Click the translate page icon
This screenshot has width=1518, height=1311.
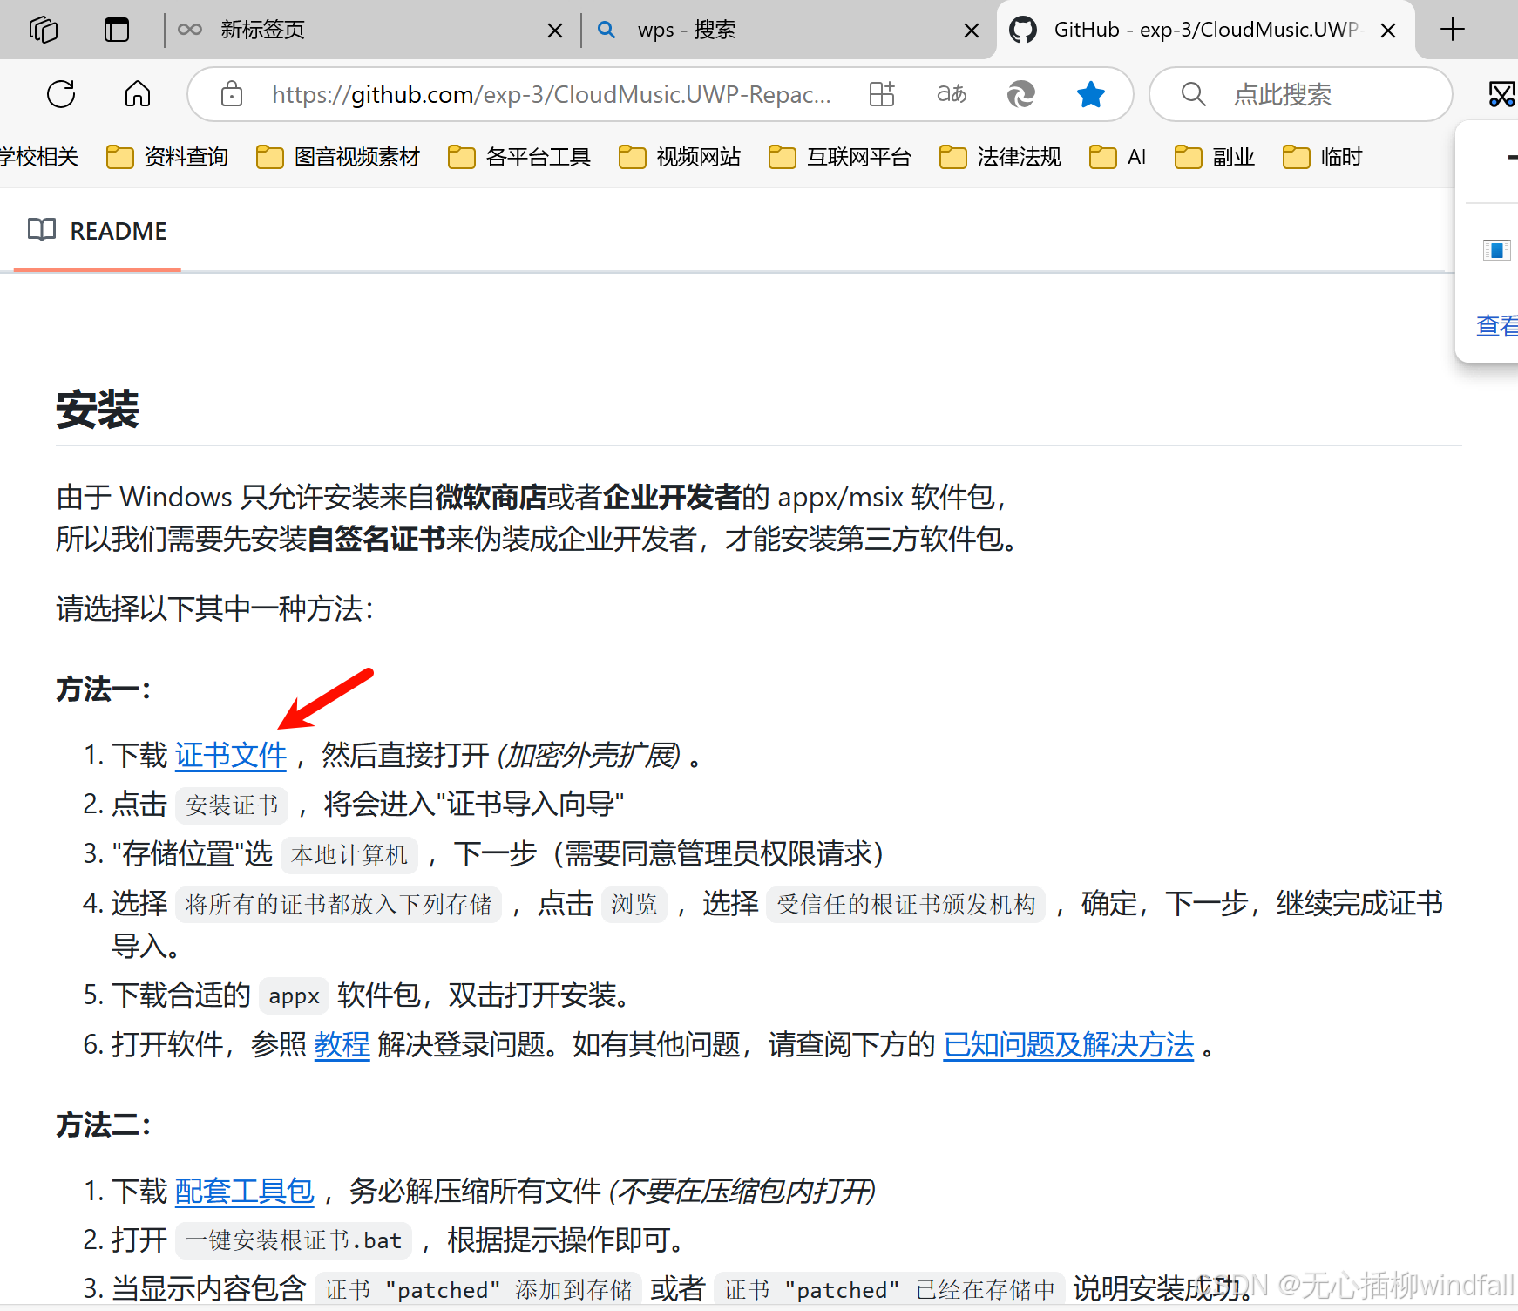pyautogui.click(x=952, y=93)
